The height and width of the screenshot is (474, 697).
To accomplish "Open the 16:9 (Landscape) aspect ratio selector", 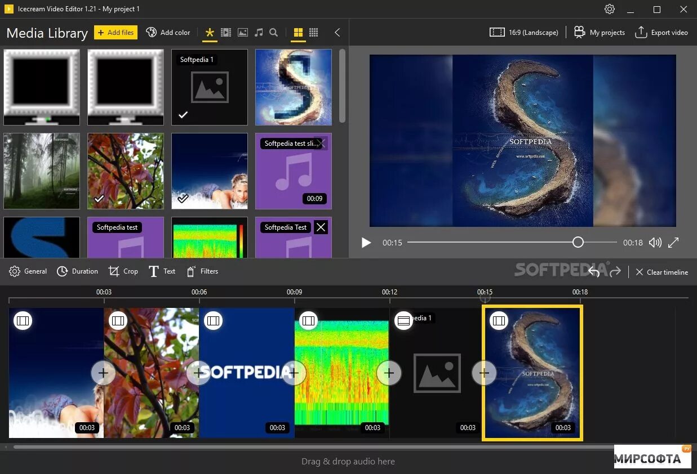I will point(523,32).
